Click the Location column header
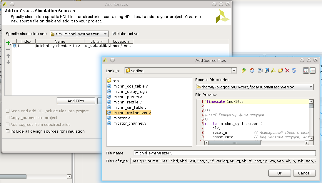Screen dimensions: 322x183 point(121,41)
